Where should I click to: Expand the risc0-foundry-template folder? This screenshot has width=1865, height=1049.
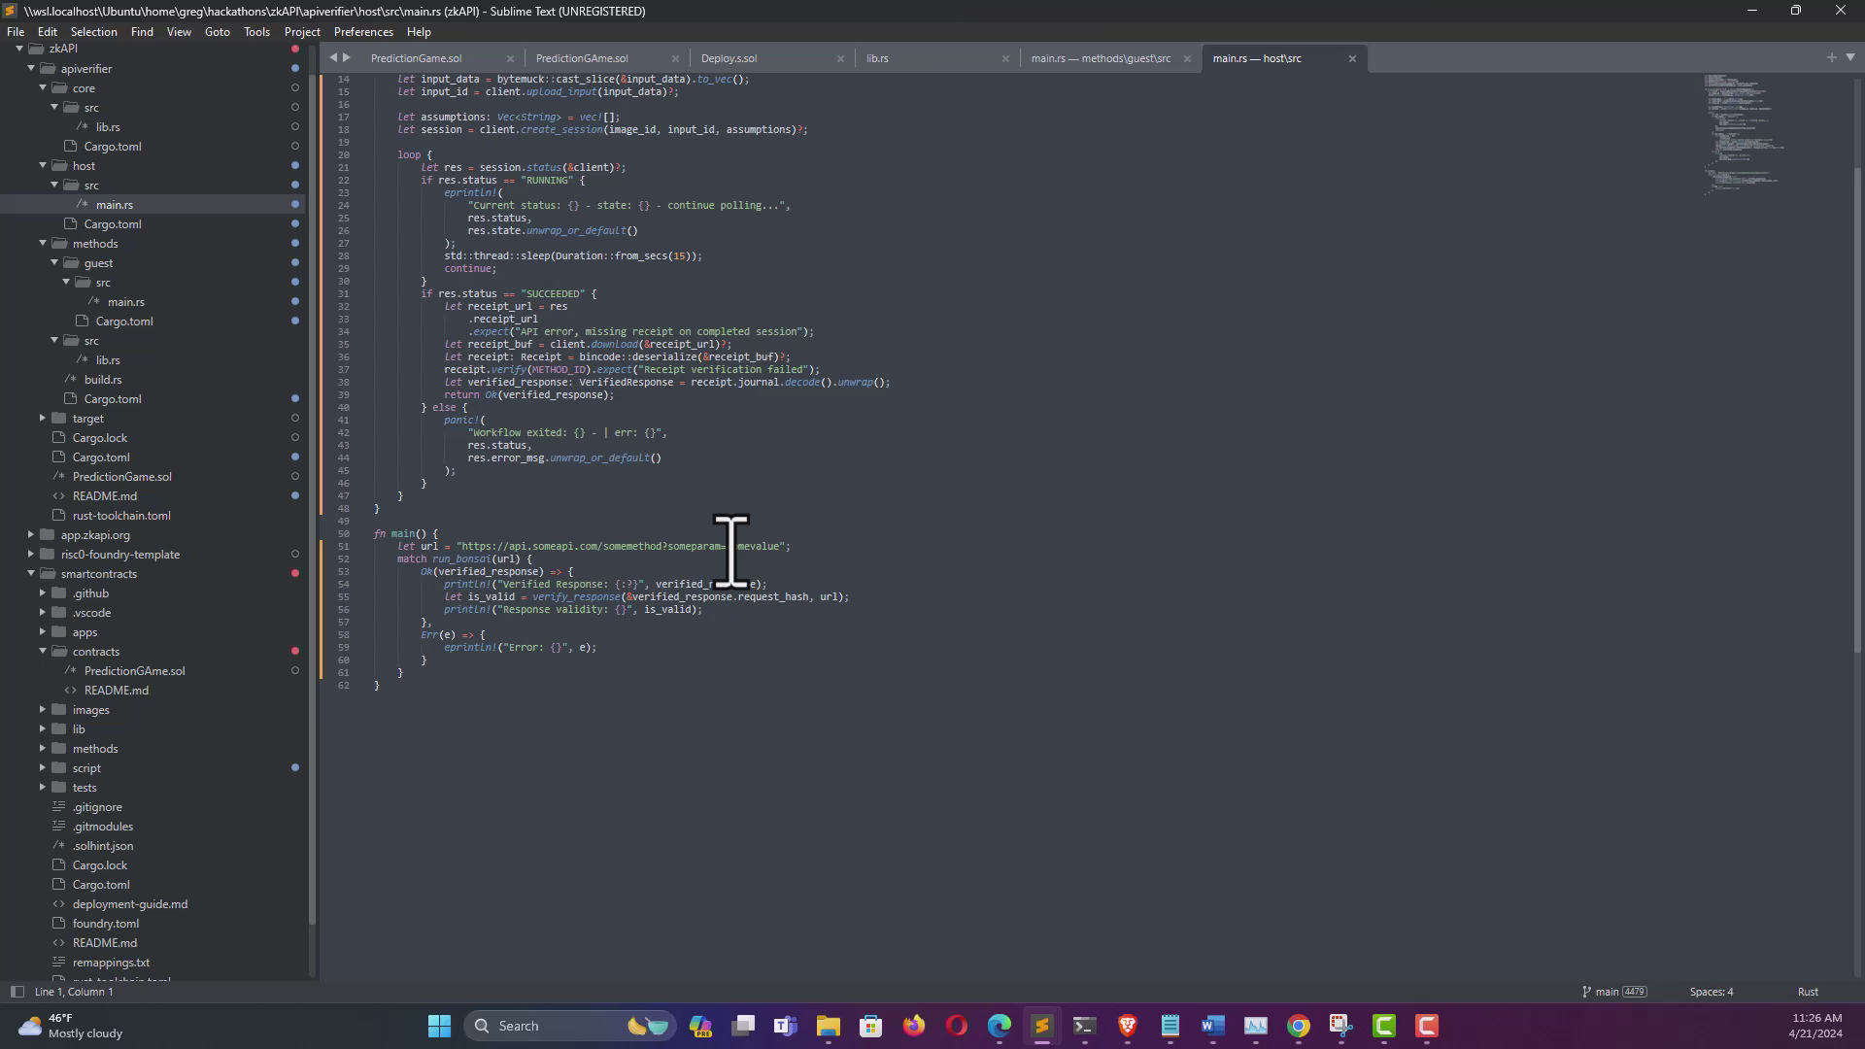coord(31,555)
